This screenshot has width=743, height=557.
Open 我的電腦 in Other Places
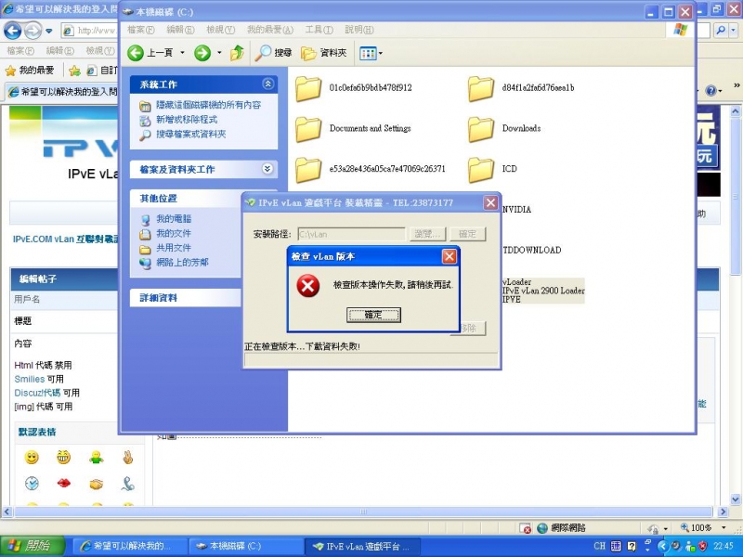174,219
